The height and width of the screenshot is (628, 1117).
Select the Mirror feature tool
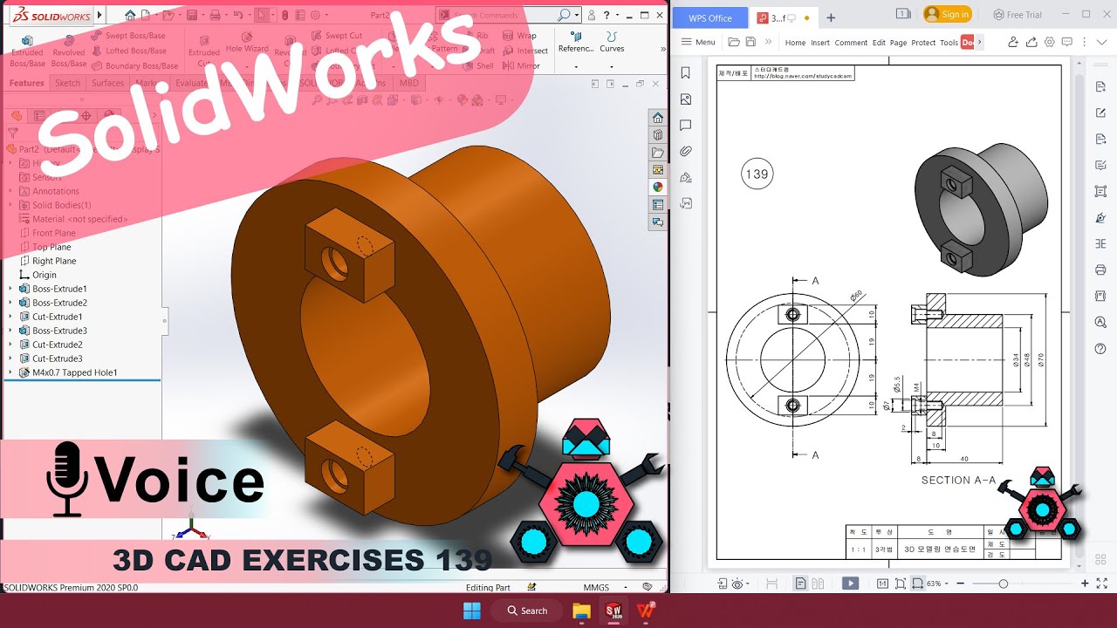[x=521, y=65]
